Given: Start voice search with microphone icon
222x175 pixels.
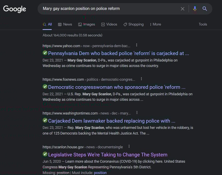Looking at the screenshot, I should pos(195,9).
